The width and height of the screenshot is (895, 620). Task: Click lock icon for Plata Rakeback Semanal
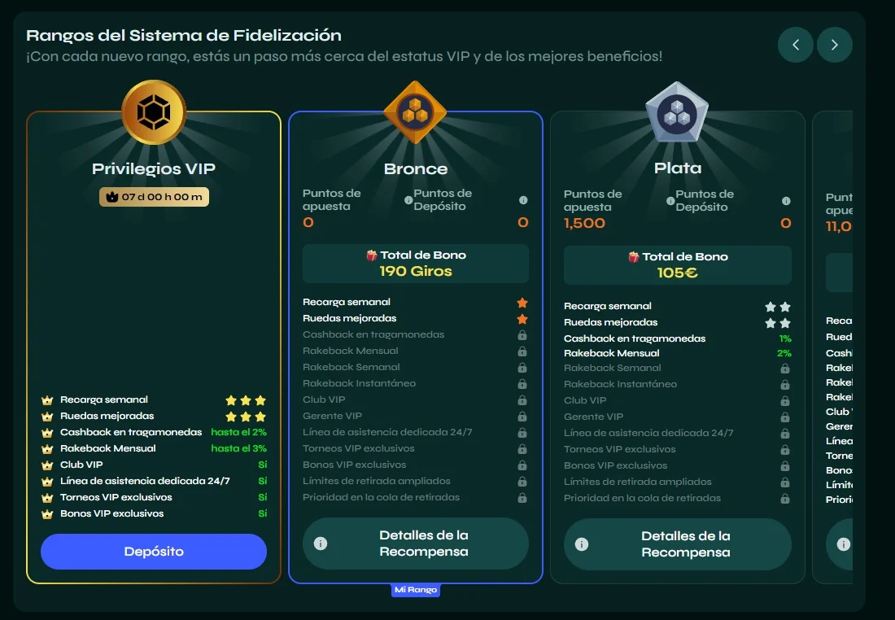(785, 369)
